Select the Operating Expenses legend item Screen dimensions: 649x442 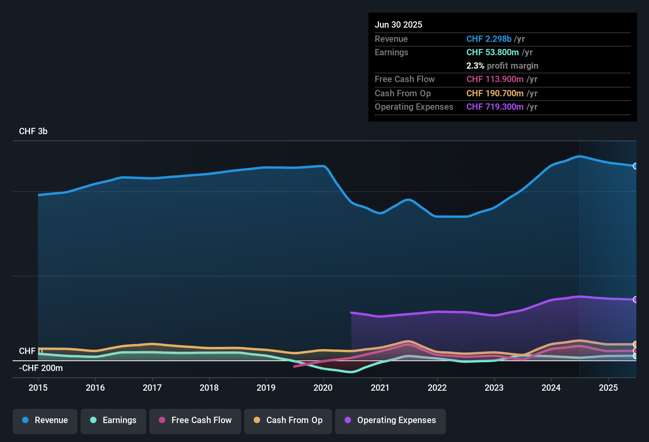tap(390, 420)
